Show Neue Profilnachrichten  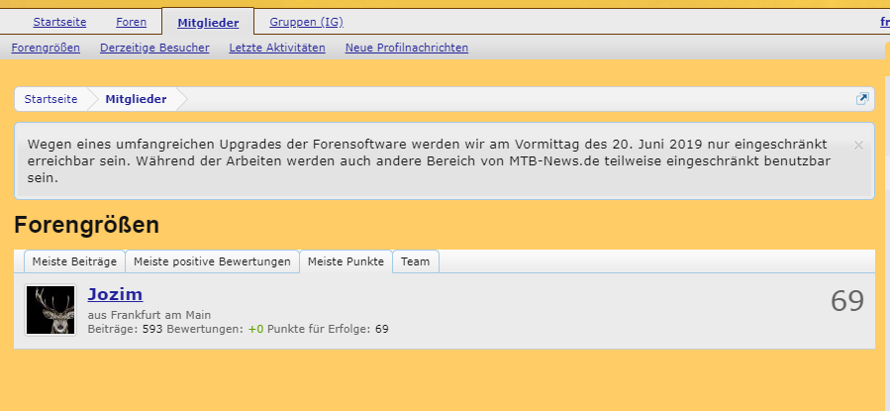[x=406, y=48]
